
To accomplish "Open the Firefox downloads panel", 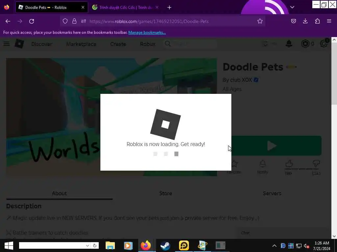I will pyautogui.click(x=305, y=21).
